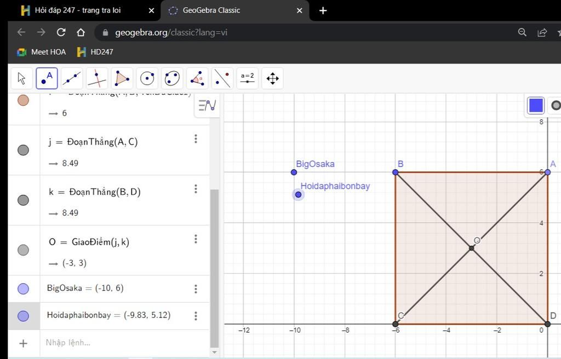Open options menu for point O
The height and width of the screenshot is (359, 561).
point(196,239)
